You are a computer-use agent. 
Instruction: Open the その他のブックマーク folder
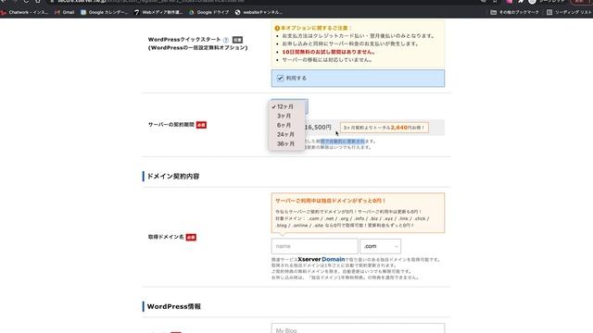click(x=515, y=12)
